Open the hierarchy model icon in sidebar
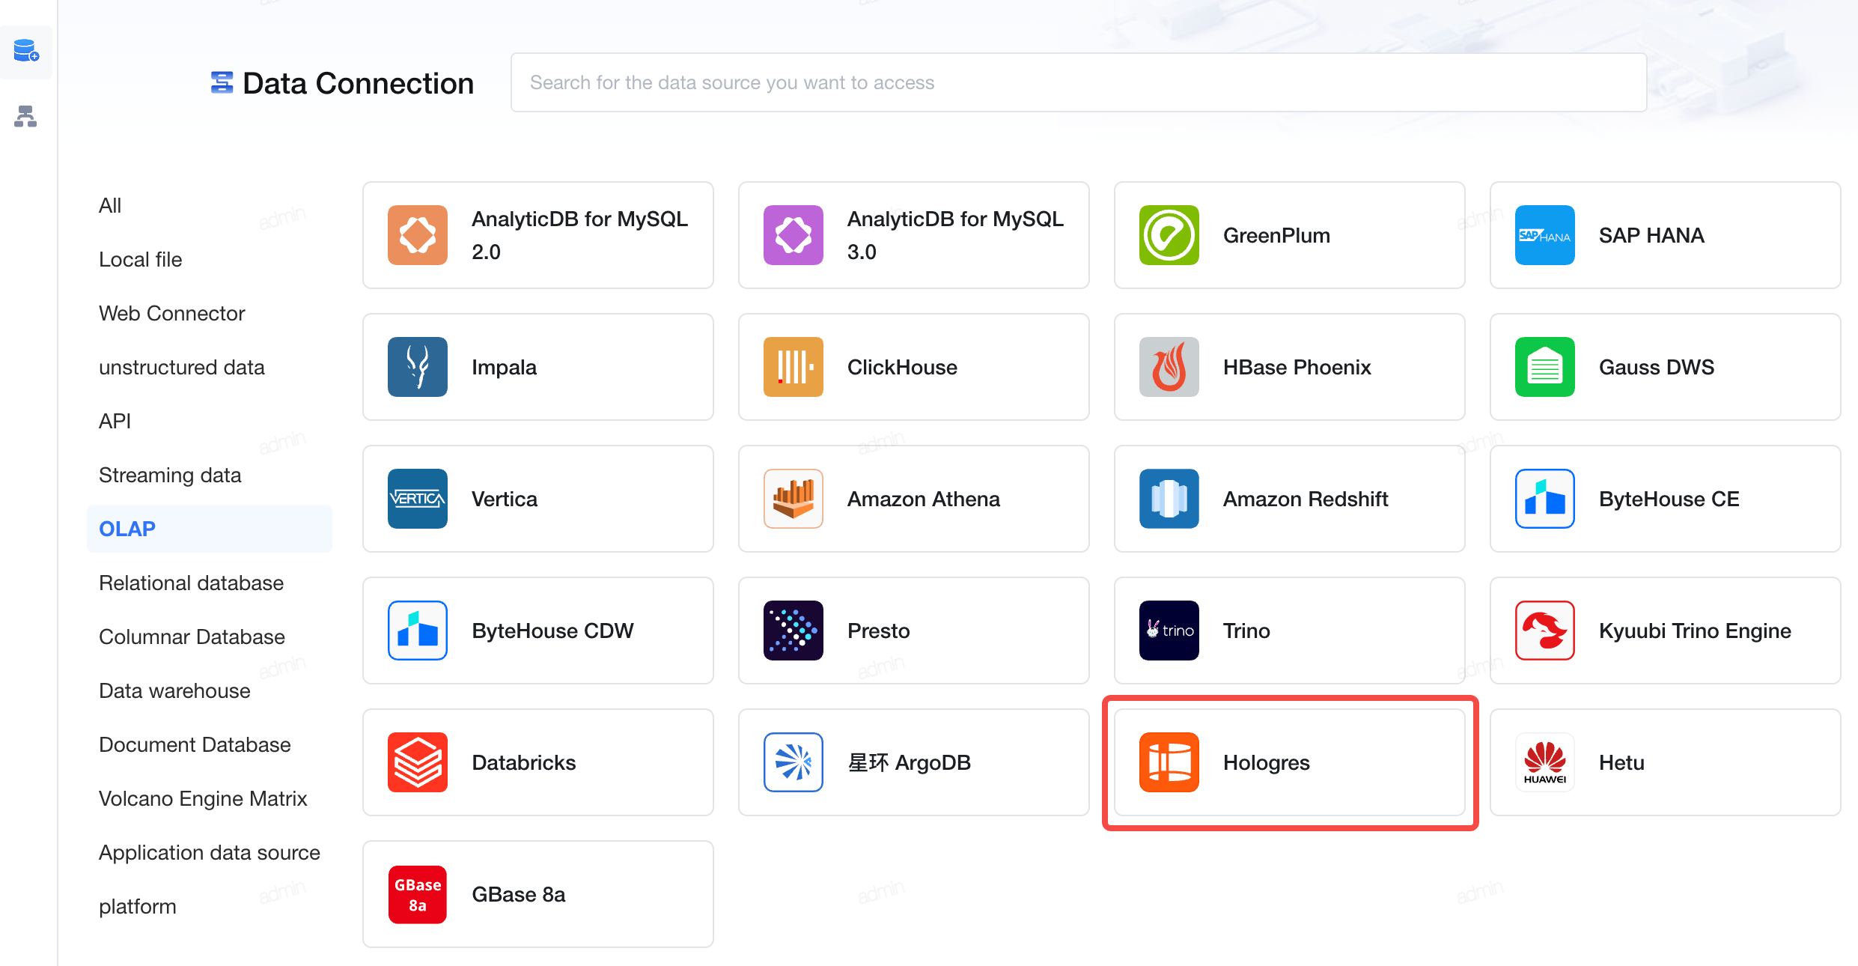1858x966 pixels. 25,116
